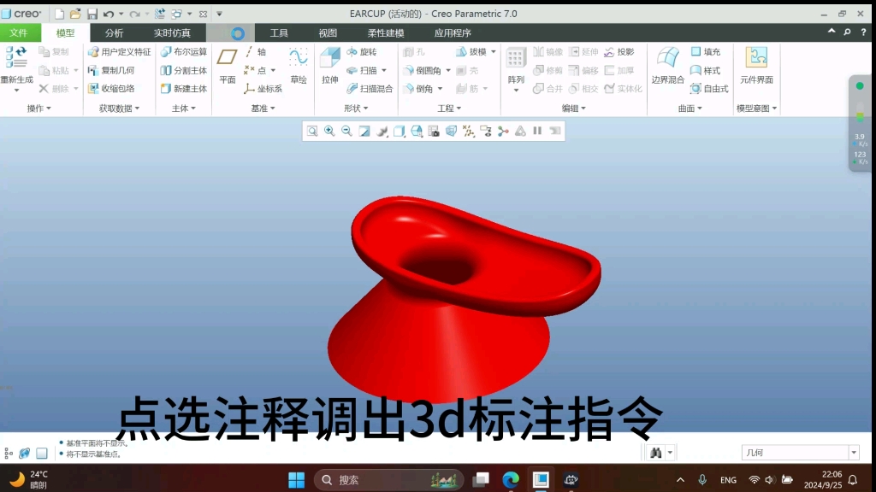876x492 pixels.
Task: Toggle the spin center display
Action: pos(501,131)
